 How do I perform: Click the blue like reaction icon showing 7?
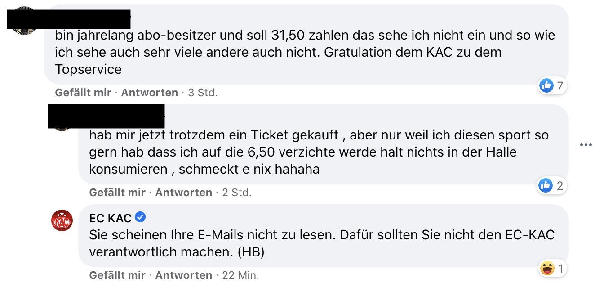pos(546,85)
